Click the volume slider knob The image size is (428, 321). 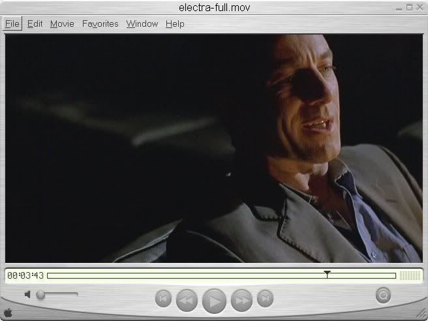(40, 294)
